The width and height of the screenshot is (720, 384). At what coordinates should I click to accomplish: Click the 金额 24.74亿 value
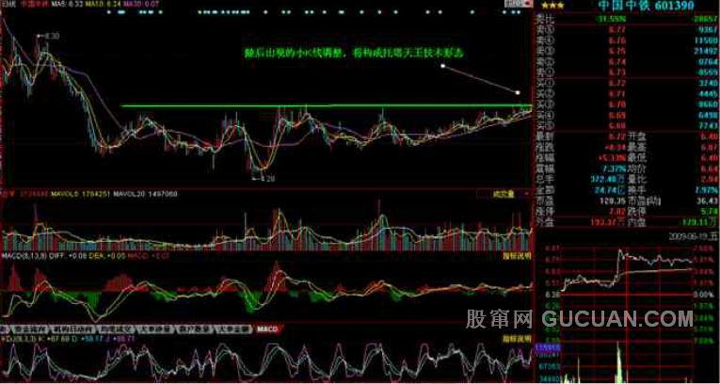pyautogui.click(x=610, y=190)
